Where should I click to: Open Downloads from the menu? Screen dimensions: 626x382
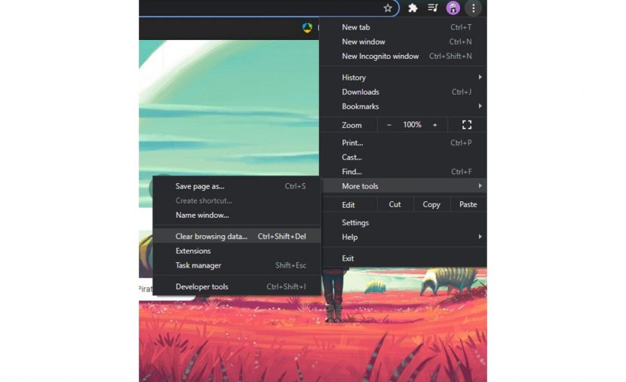click(404, 92)
